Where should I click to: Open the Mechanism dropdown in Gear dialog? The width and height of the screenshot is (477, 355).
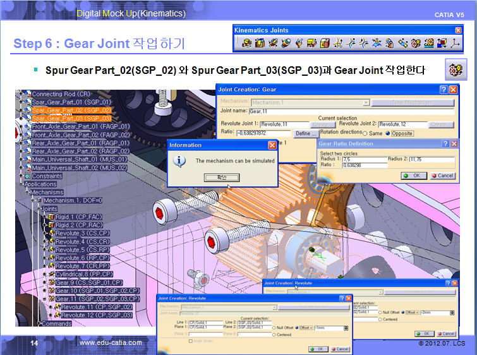point(366,102)
